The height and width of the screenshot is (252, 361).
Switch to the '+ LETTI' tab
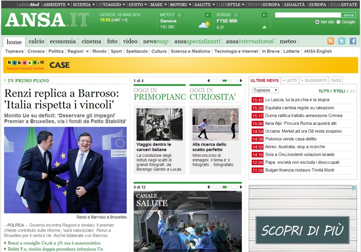click(x=289, y=80)
